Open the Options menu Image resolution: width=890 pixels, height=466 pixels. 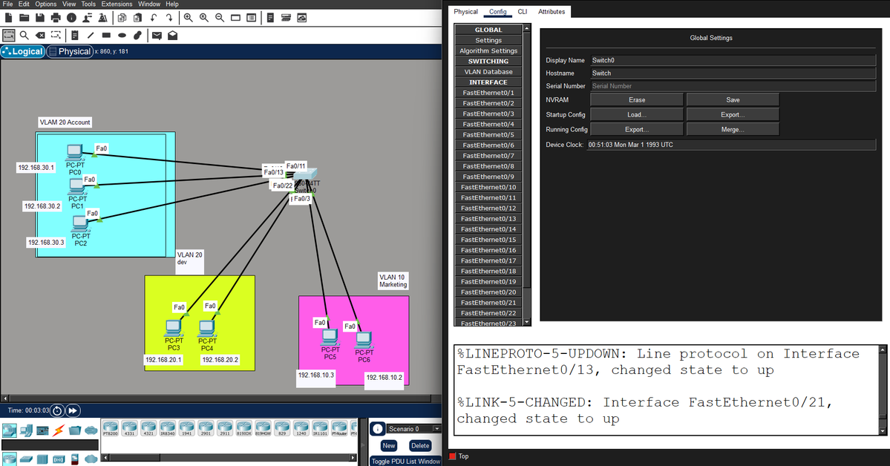46,4
